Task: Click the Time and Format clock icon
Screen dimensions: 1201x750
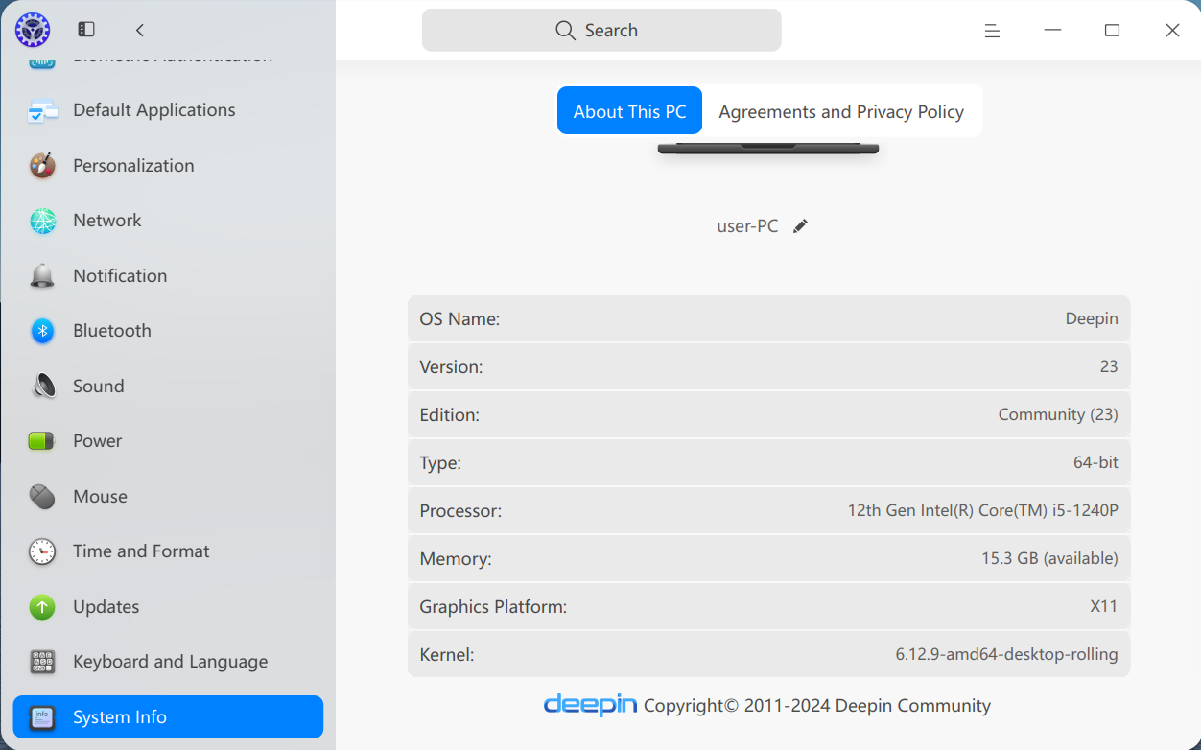Action: [42, 551]
